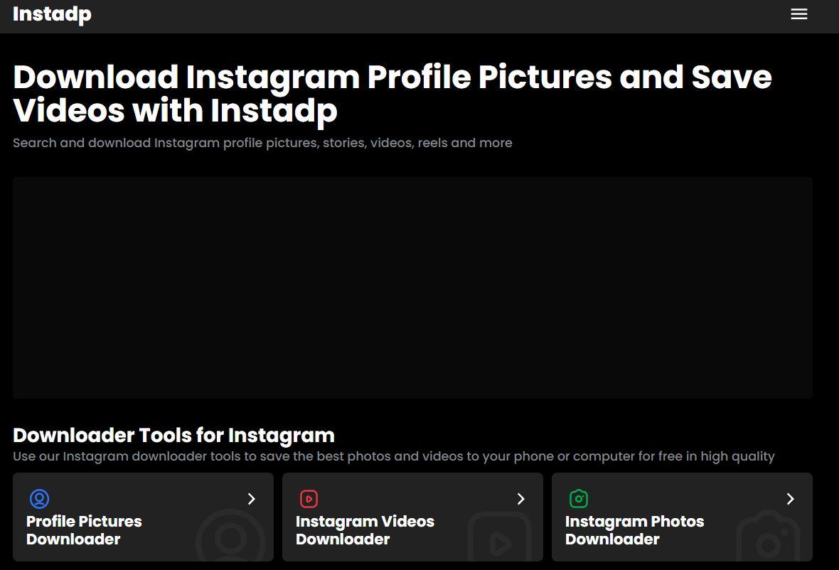Click the Instadp logo in the header
The height and width of the screenshot is (570, 839).
52,14
